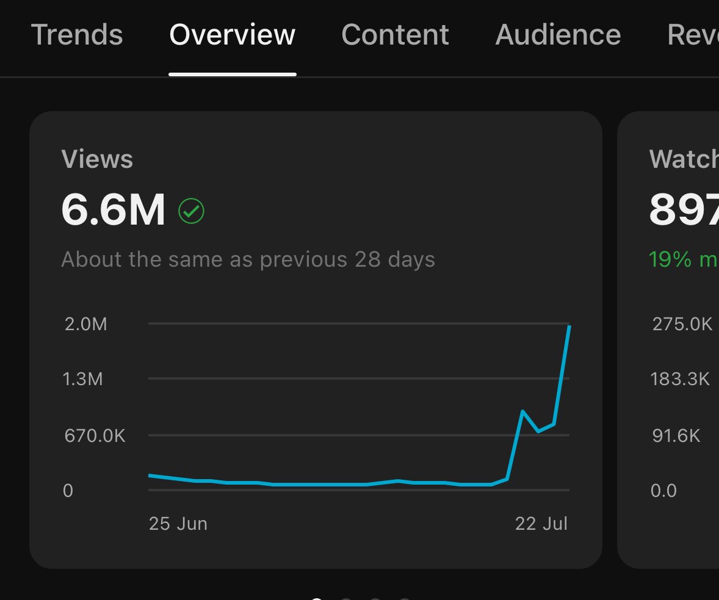Open the partially visible Revenue tab

pyautogui.click(x=693, y=35)
